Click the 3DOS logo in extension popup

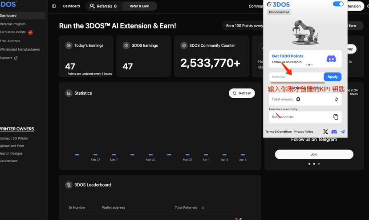[x=278, y=4]
